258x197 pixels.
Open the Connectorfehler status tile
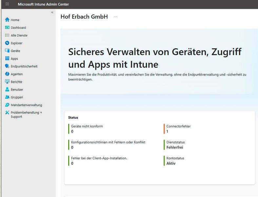177,129
